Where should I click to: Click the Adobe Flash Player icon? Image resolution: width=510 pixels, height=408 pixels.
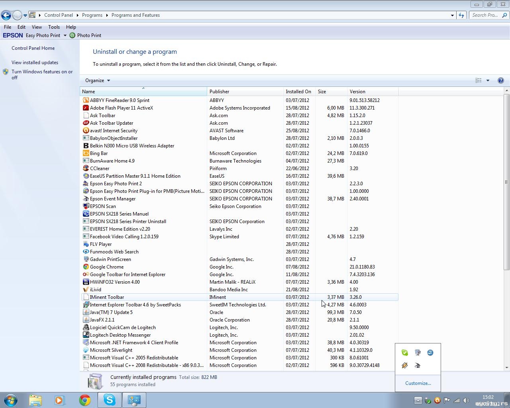tap(86, 108)
